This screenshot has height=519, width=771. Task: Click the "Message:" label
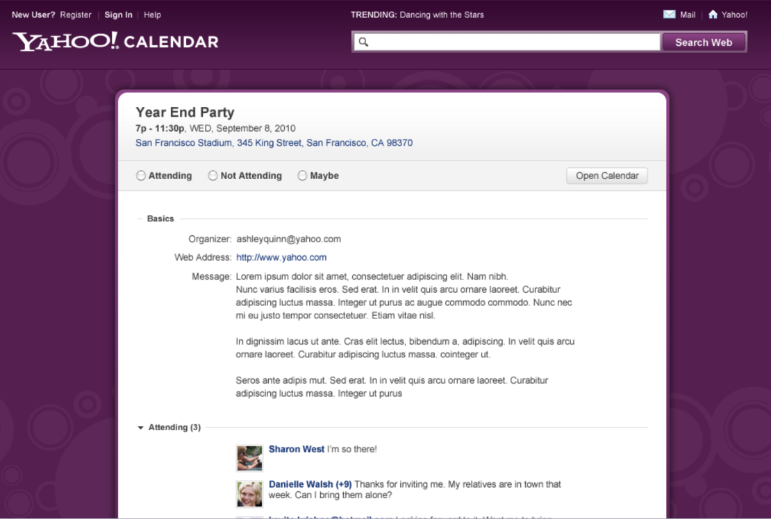tap(211, 276)
